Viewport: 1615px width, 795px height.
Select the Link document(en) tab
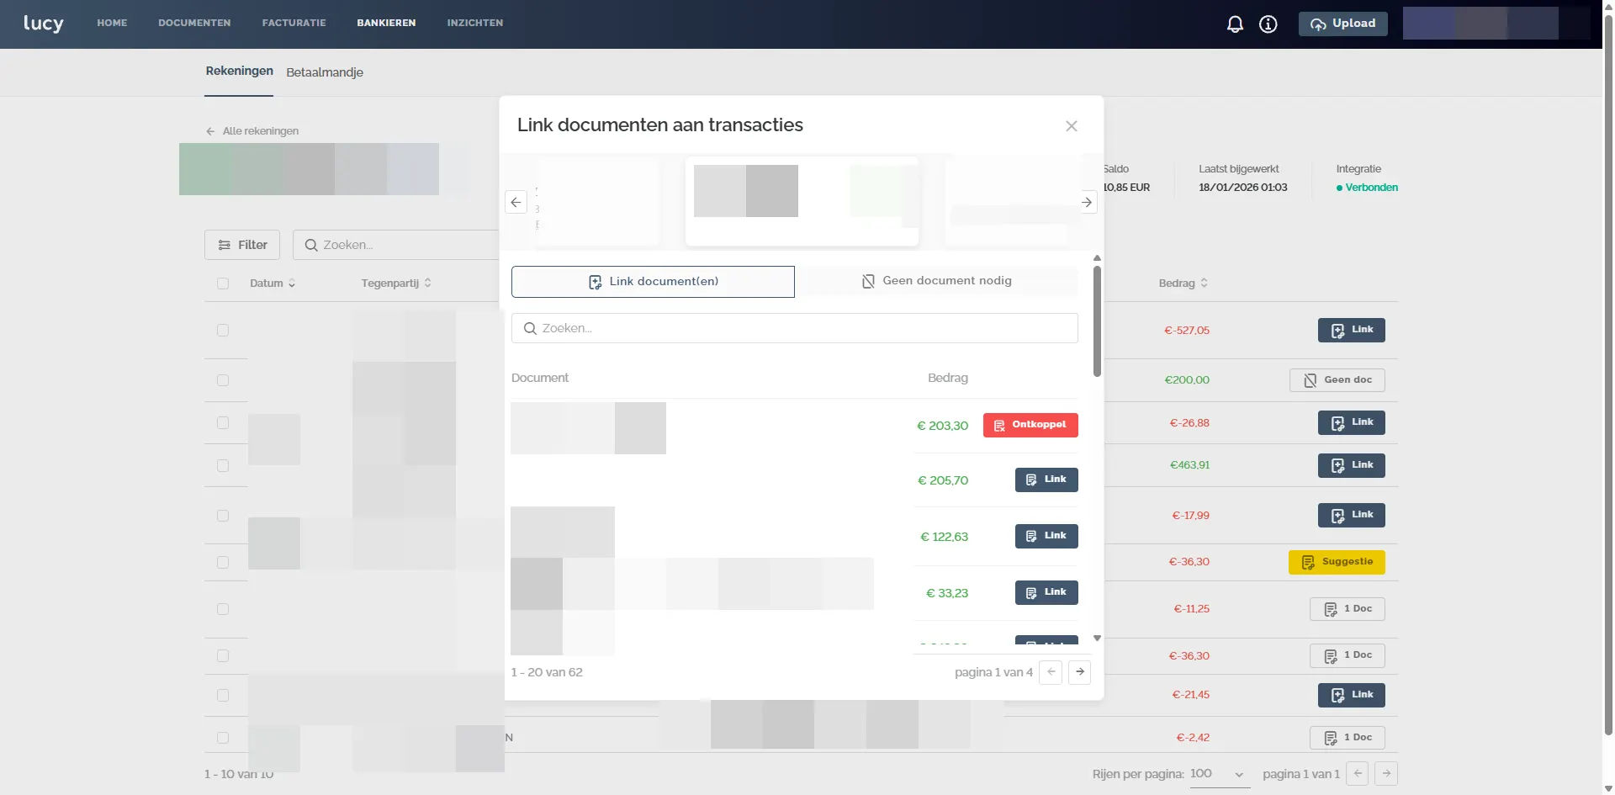click(x=653, y=282)
